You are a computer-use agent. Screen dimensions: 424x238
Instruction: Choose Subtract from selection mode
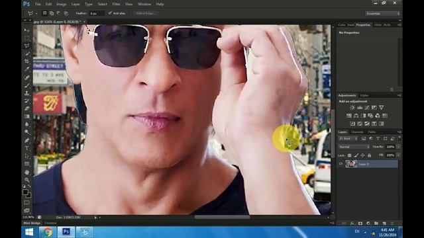click(x=59, y=13)
